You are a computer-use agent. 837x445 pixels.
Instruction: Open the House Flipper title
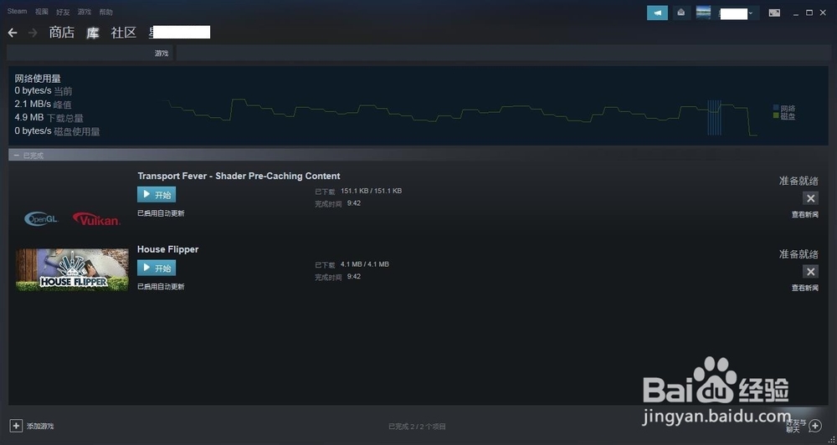tap(167, 249)
